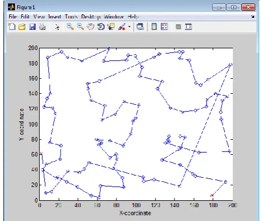Click the y-axis tick label 100

(33, 124)
